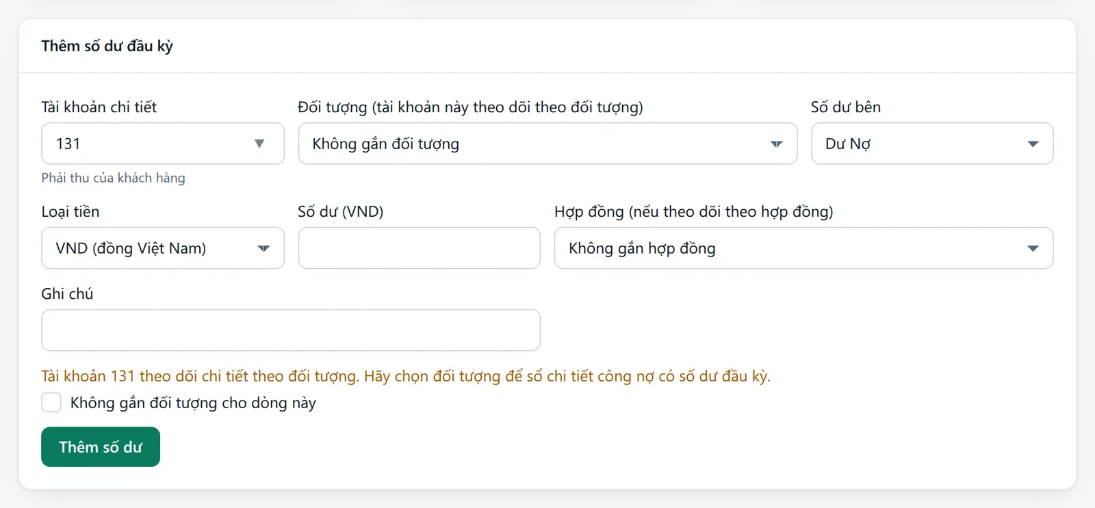The width and height of the screenshot is (1095, 508).
Task: Open the Hợp đồng dropdown showing Không gắn hợp đồng
Action: click(803, 248)
